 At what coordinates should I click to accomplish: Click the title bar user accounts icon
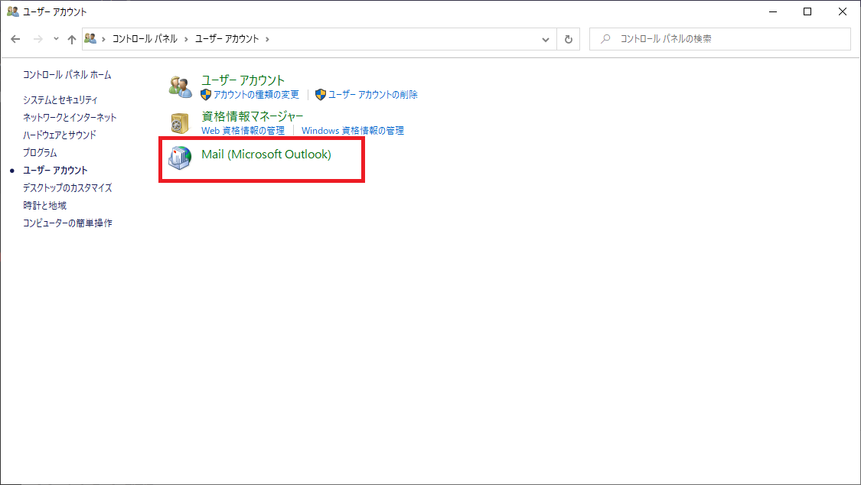point(13,11)
